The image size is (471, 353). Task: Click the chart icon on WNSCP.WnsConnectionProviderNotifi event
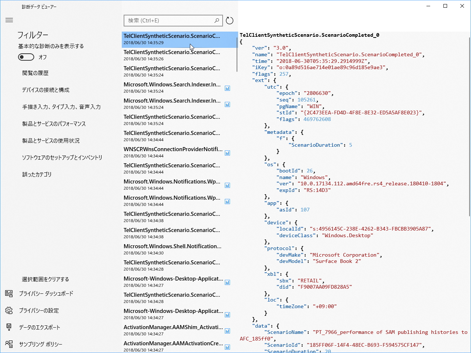tap(227, 153)
